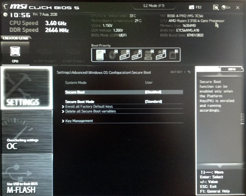Click the BIOS Ver E7C56AMS.A10 text
Screen dimensions: 246x196
(x=180, y=30)
